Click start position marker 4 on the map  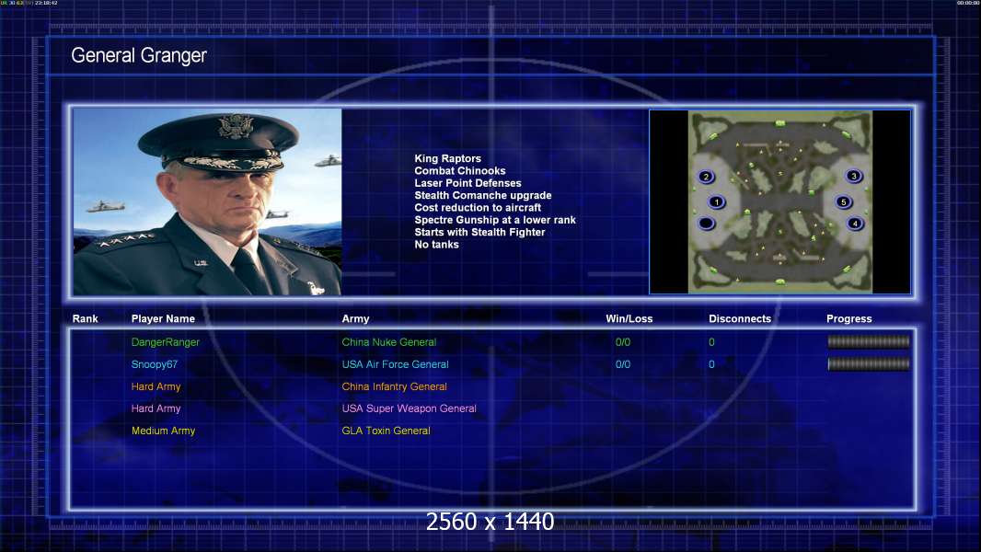coord(855,224)
